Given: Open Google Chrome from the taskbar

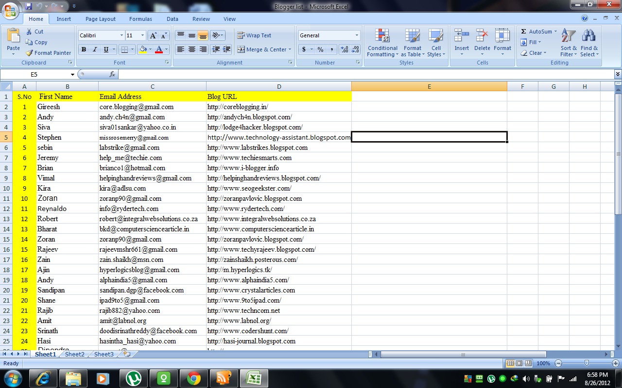Looking at the screenshot, I should point(193,378).
